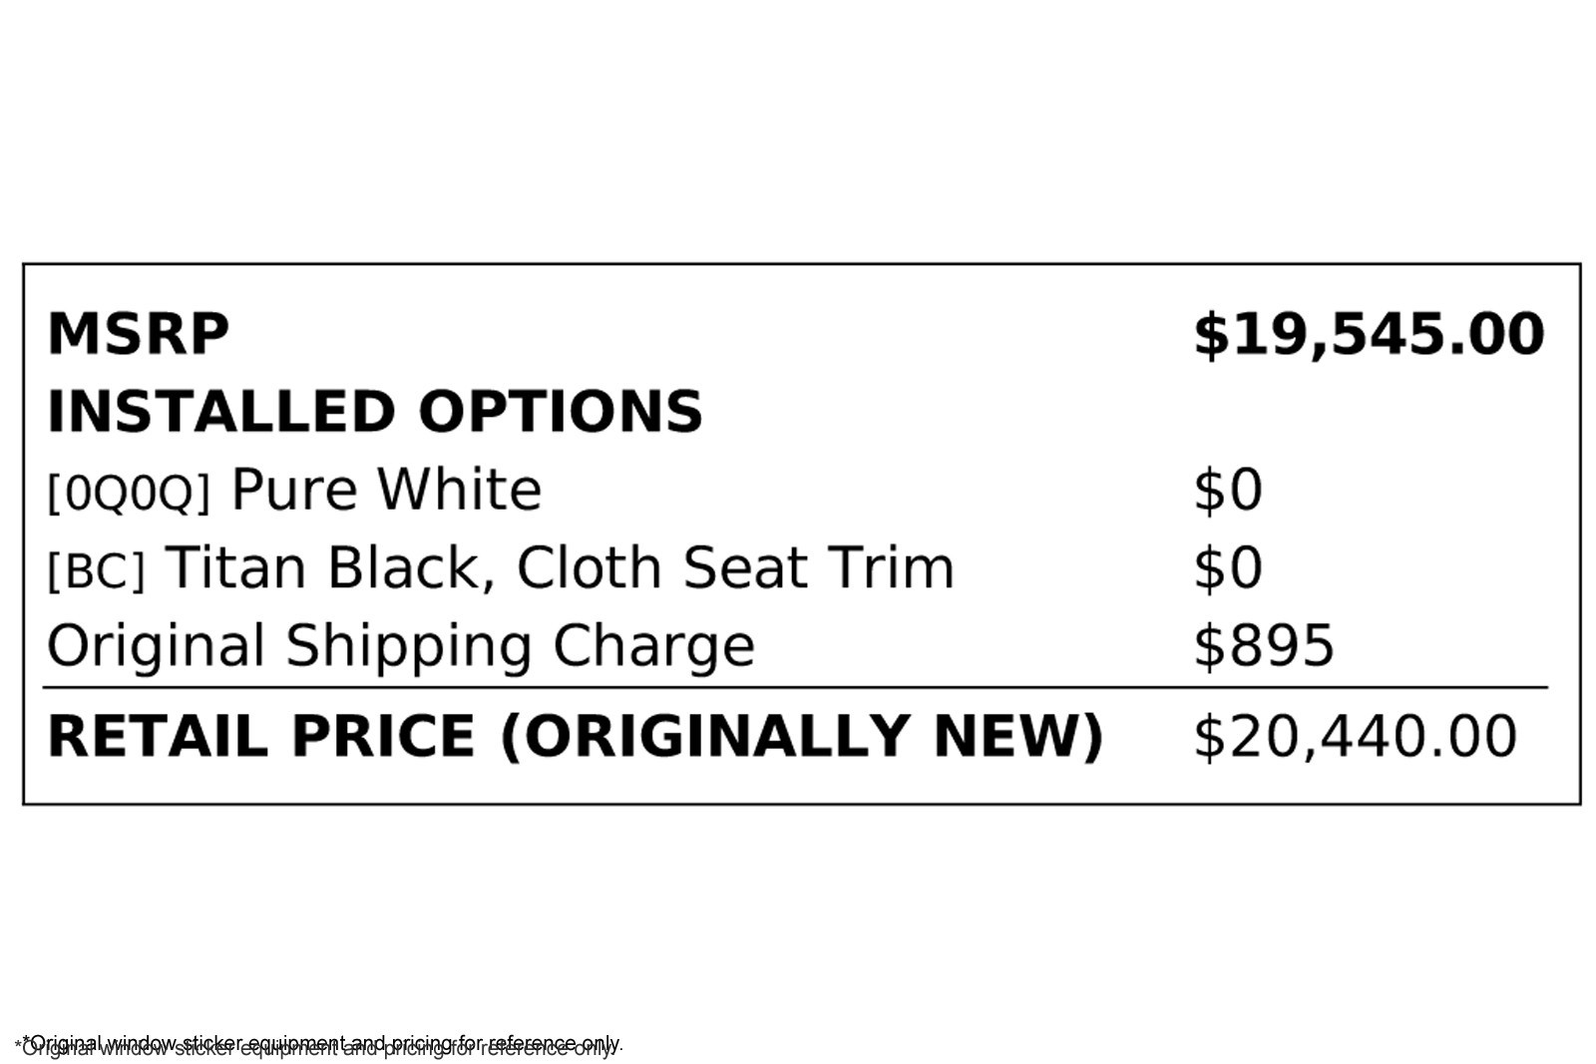Click the word Shipping in the charge row
The width and height of the screenshot is (1596, 1064).
point(409,647)
